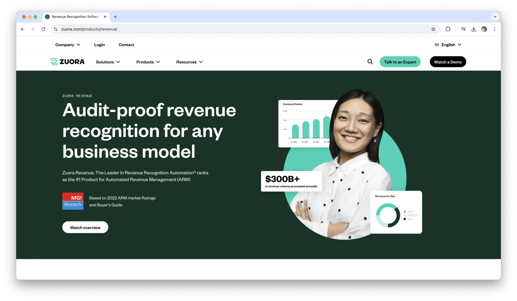Click the browser back arrow
Image resolution: width=517 pixels, height=301 pixels.
pyautogui.click(x=23, y=29)
